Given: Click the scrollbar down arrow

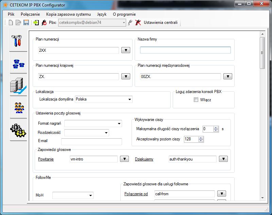Looking at the screenshot, I should 262,198.
